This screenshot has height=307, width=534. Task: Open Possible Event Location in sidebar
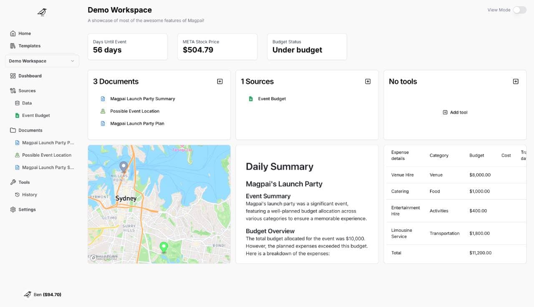pos(47,155)
